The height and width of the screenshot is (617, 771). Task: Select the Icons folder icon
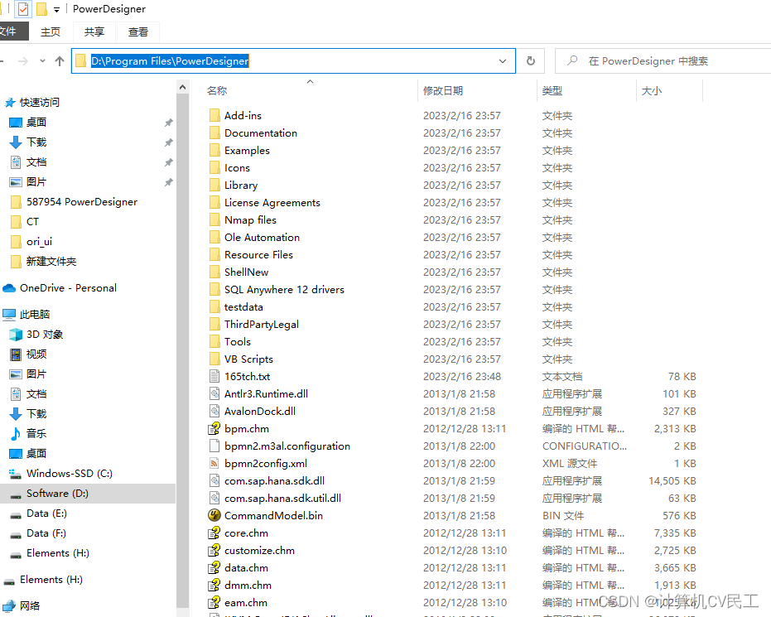pos(214,167)
